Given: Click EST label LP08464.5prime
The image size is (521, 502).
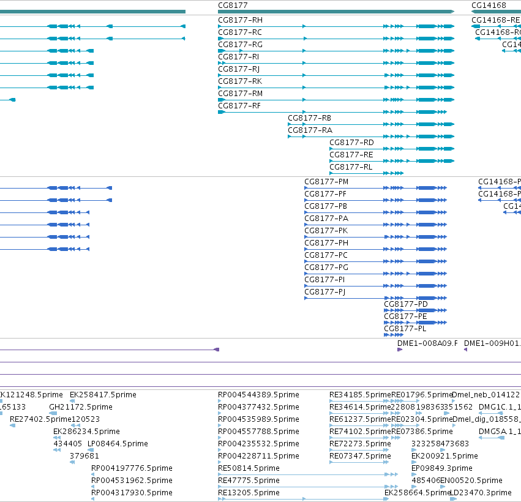Looking at the screenshot, I should (118, 444).
